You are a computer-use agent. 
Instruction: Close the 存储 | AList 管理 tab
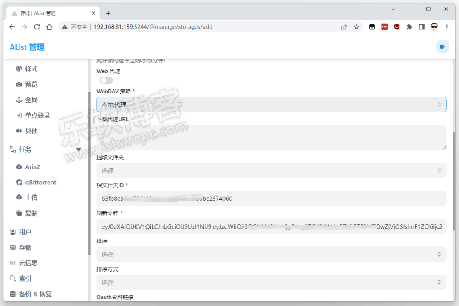click(93, 13)
